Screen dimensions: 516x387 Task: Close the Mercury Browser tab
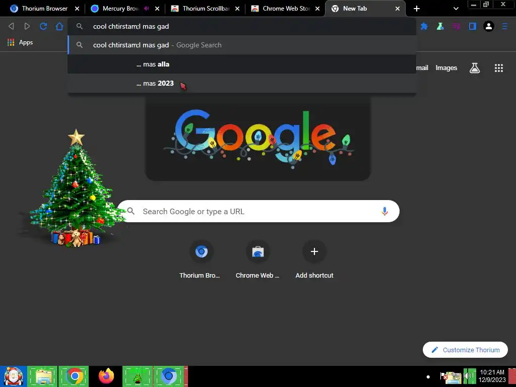(x=157, y=9)
